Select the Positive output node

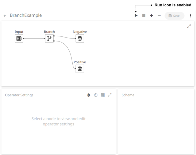point(80,69)
